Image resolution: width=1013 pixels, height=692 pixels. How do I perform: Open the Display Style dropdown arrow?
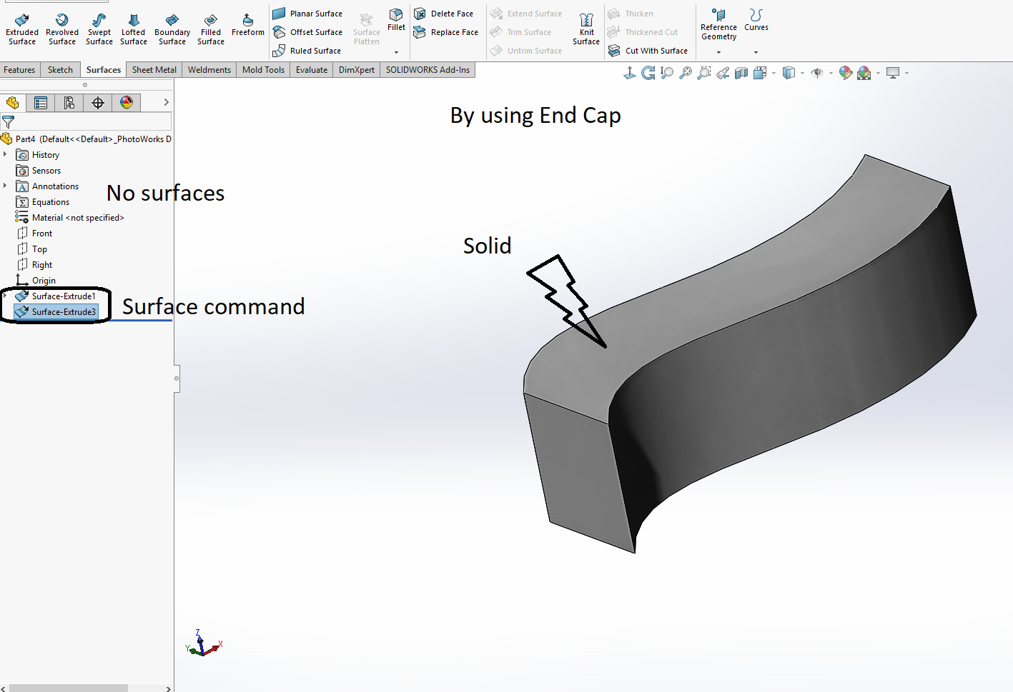802,72
